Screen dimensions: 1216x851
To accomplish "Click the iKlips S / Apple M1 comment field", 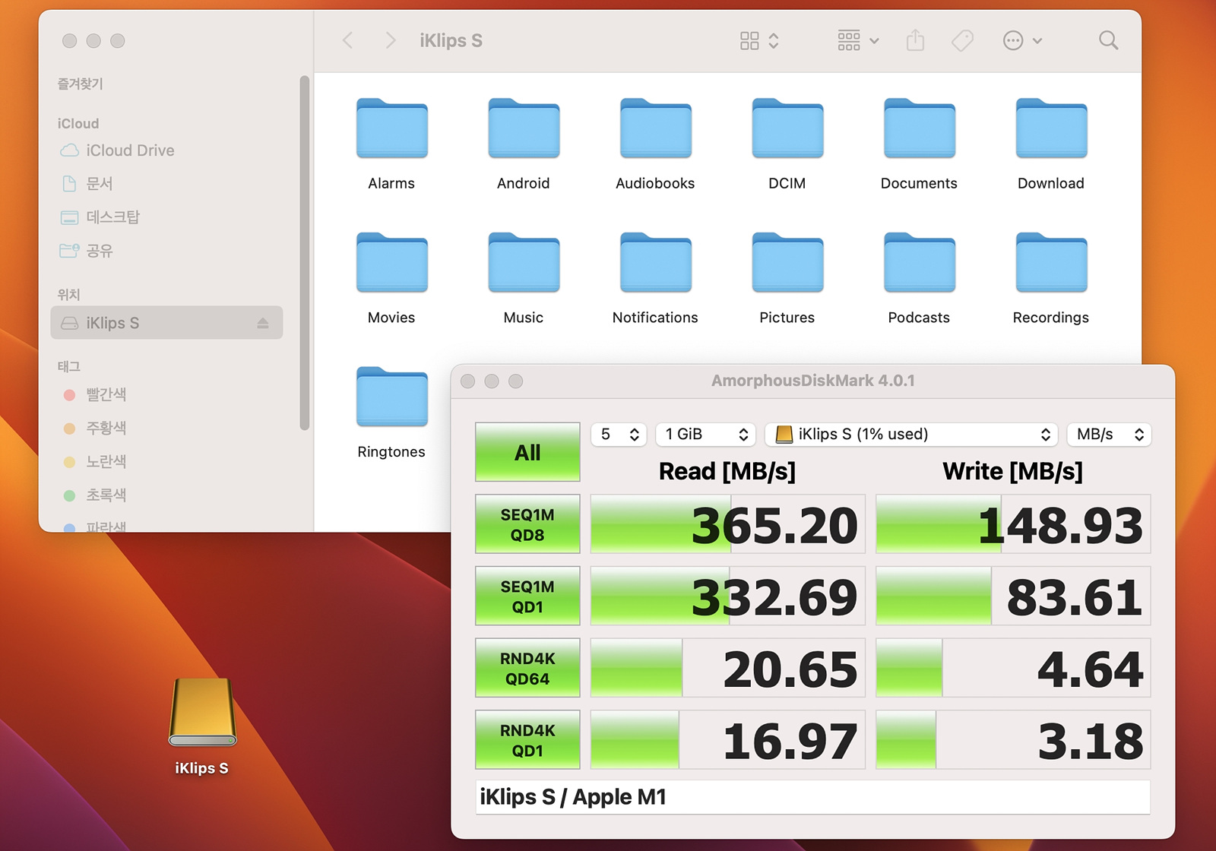I will click(x=812, y=797).
